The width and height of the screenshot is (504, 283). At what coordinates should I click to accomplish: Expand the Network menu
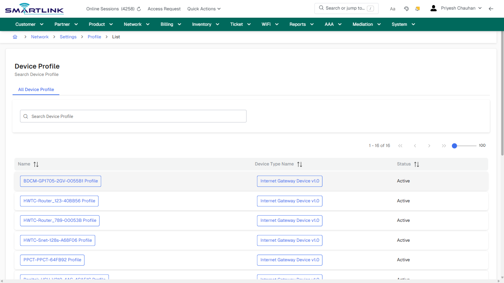pyautogui.click(x=136, y=24)
